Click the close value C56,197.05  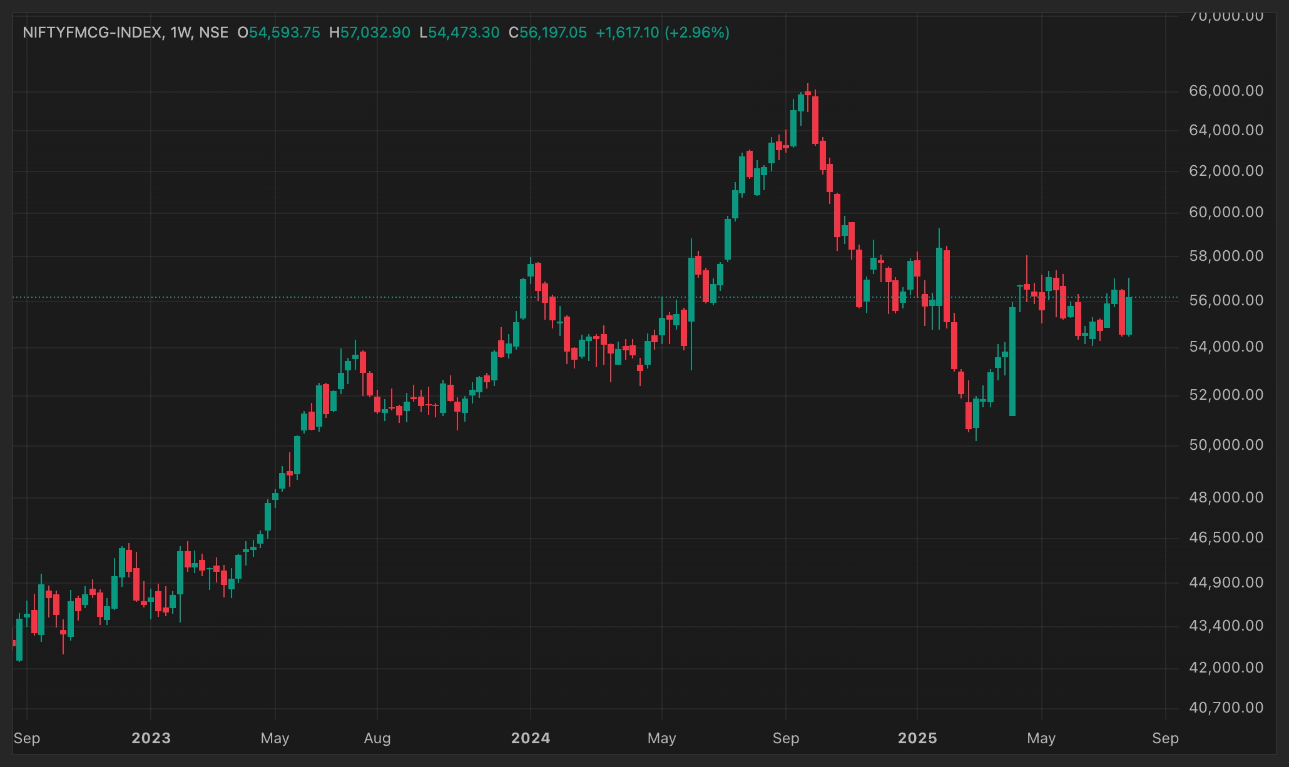point(548,33)
